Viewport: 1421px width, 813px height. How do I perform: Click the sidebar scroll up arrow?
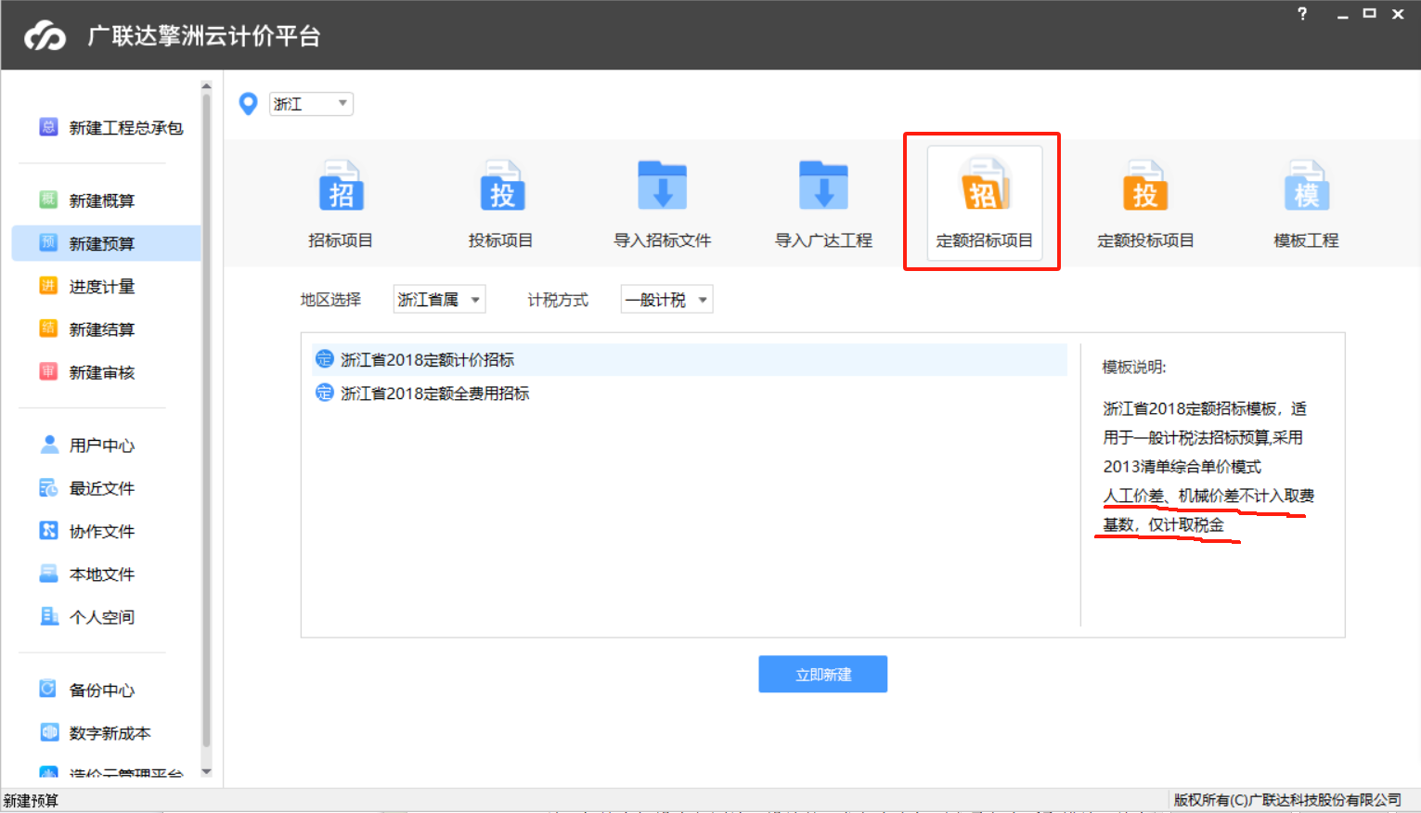pos(206,86)
